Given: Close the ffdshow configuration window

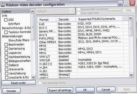Looking at the screenshot, I should pos(132,3).
